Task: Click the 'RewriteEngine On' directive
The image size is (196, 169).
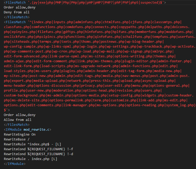Action: pos(20,135)
